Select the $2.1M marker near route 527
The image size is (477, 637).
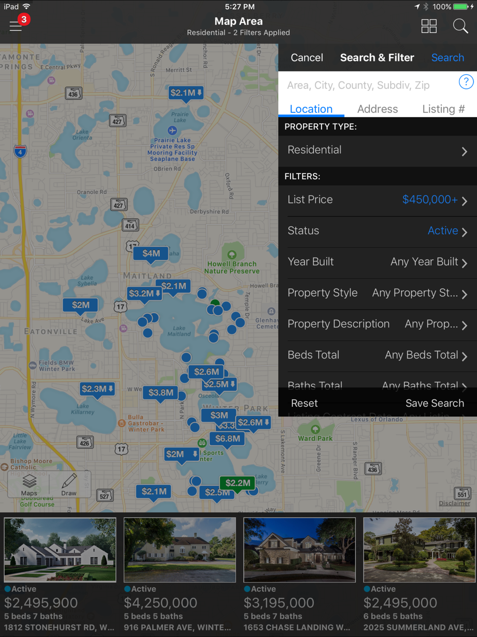click(154, 491)
